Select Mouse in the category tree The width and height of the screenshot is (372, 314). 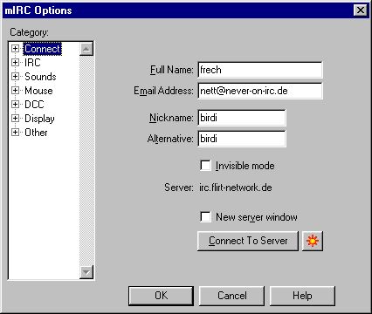38,91
